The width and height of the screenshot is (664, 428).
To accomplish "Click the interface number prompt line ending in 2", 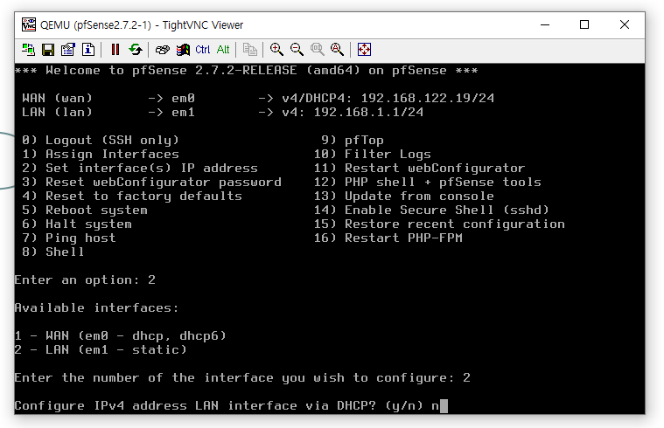I will (242, 377).
